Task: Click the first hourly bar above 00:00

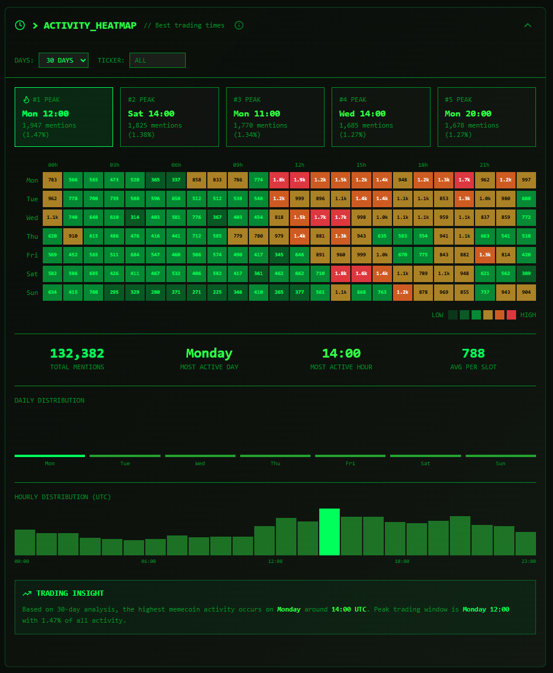Action: pyautogui.click(x=25, y=542)
